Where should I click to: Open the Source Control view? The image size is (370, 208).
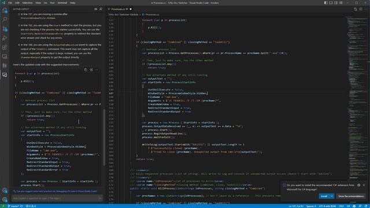coord(5,29)
